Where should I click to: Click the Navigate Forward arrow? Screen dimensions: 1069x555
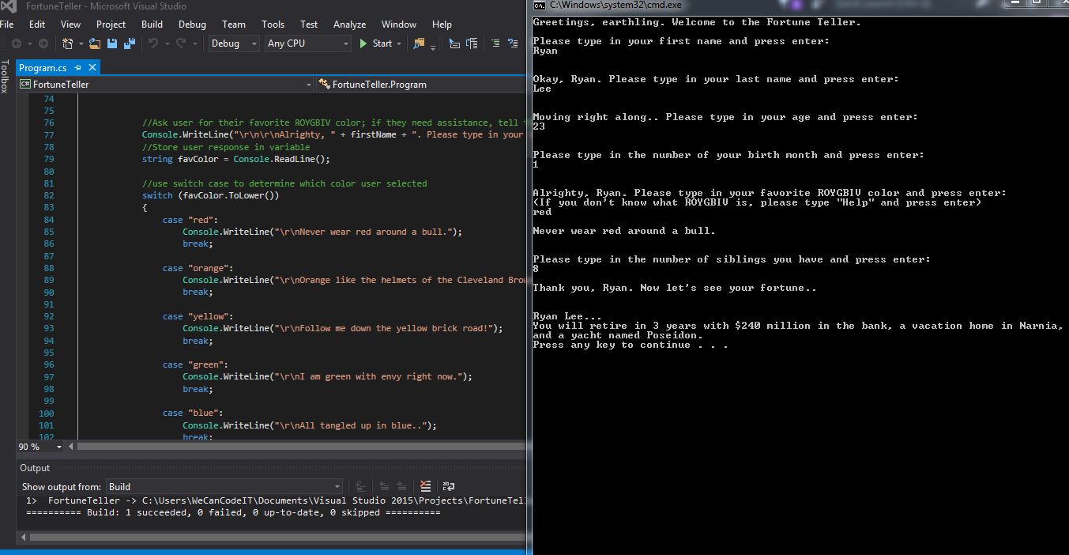(43, 43)
